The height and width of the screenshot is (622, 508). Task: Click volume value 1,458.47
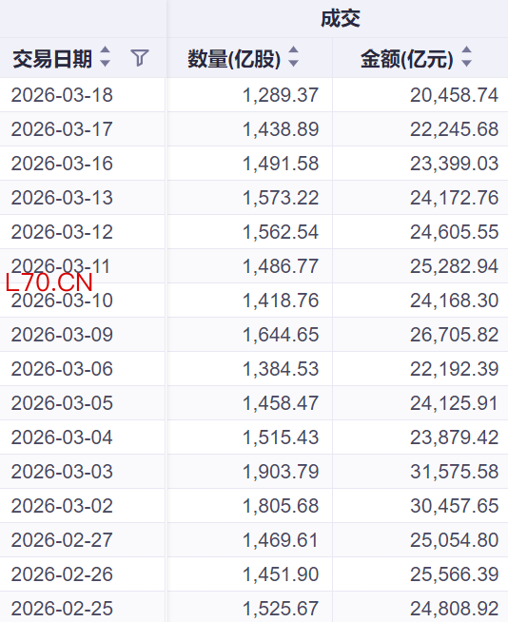coord(281,403)
